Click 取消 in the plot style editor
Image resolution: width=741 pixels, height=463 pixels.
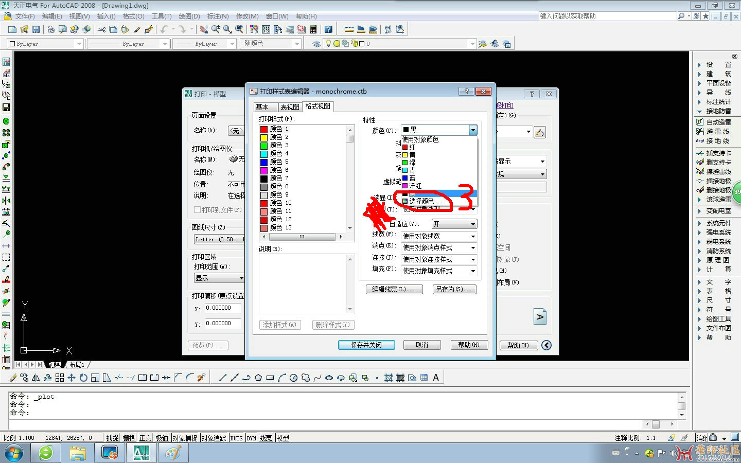tap(422, 345)
